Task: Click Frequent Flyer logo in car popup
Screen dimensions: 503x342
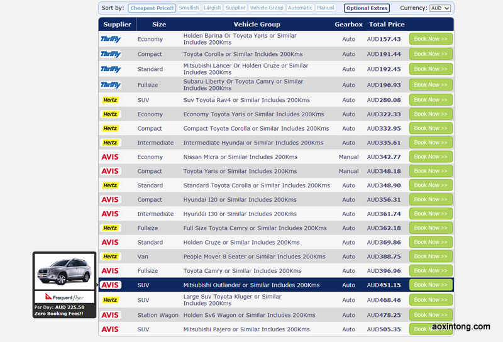Action: (x=64, y=296)
